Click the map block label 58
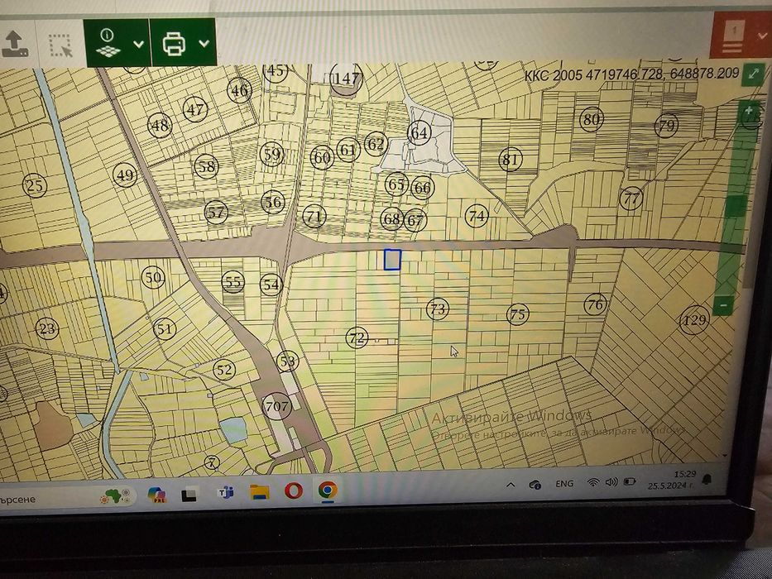The height and width of the screenshot is (579, 772). (206, 166)
